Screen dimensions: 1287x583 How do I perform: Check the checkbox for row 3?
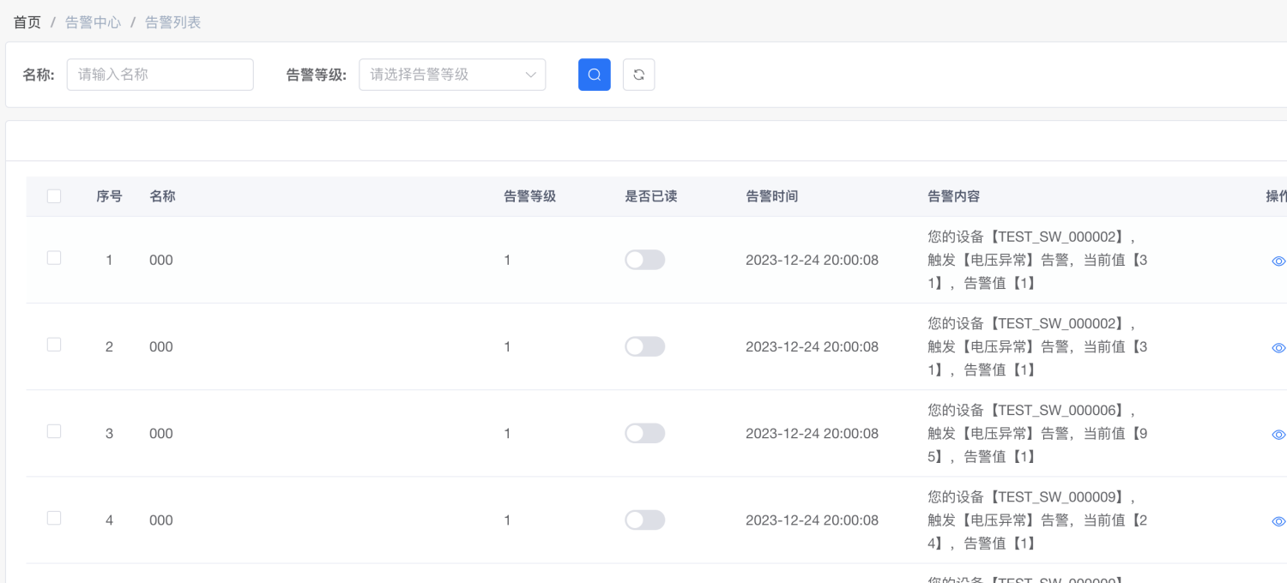54,430
